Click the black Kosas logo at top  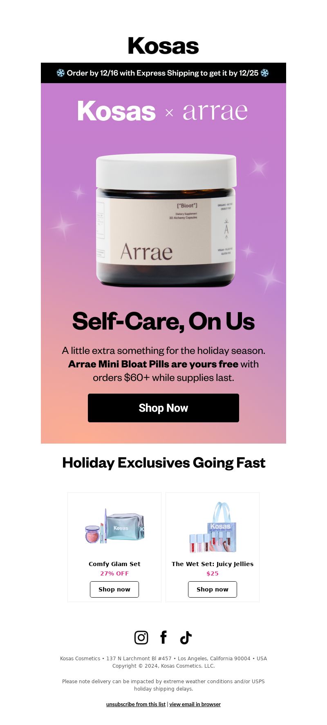163,46
